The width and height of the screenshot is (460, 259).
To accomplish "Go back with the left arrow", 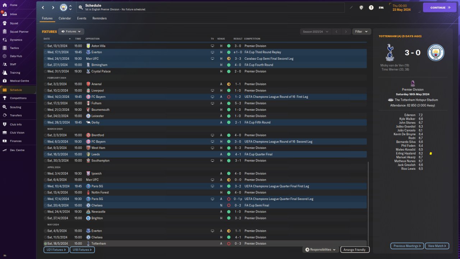I will (x=43, y=8).
